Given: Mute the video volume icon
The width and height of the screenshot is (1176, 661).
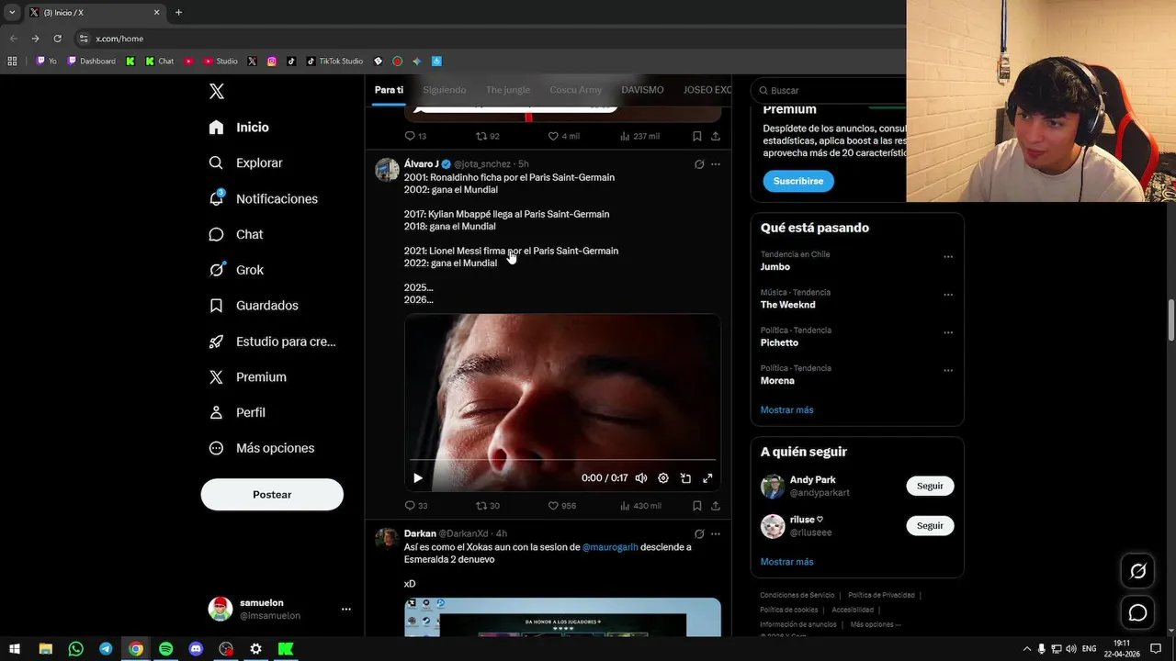Looking at the screenshot, I should (x=641, y=478).
